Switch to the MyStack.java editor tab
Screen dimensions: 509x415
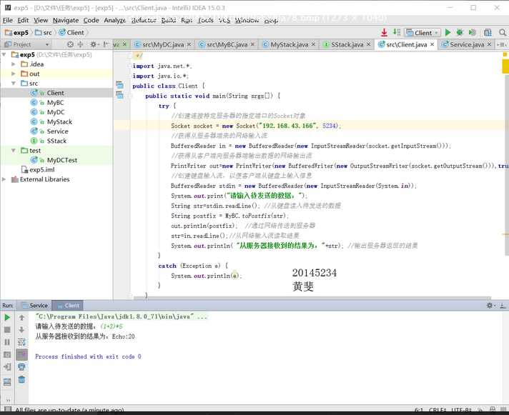point(289,44)
